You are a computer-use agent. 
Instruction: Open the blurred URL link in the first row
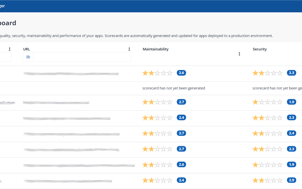click(x=71, y=74)
